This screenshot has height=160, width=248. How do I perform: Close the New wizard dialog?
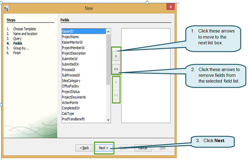point(171,7)
